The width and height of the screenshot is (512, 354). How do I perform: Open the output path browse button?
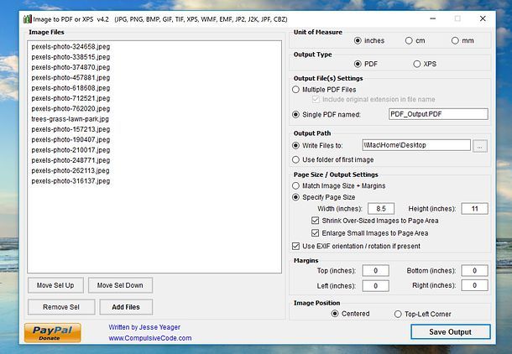(480, 146)
